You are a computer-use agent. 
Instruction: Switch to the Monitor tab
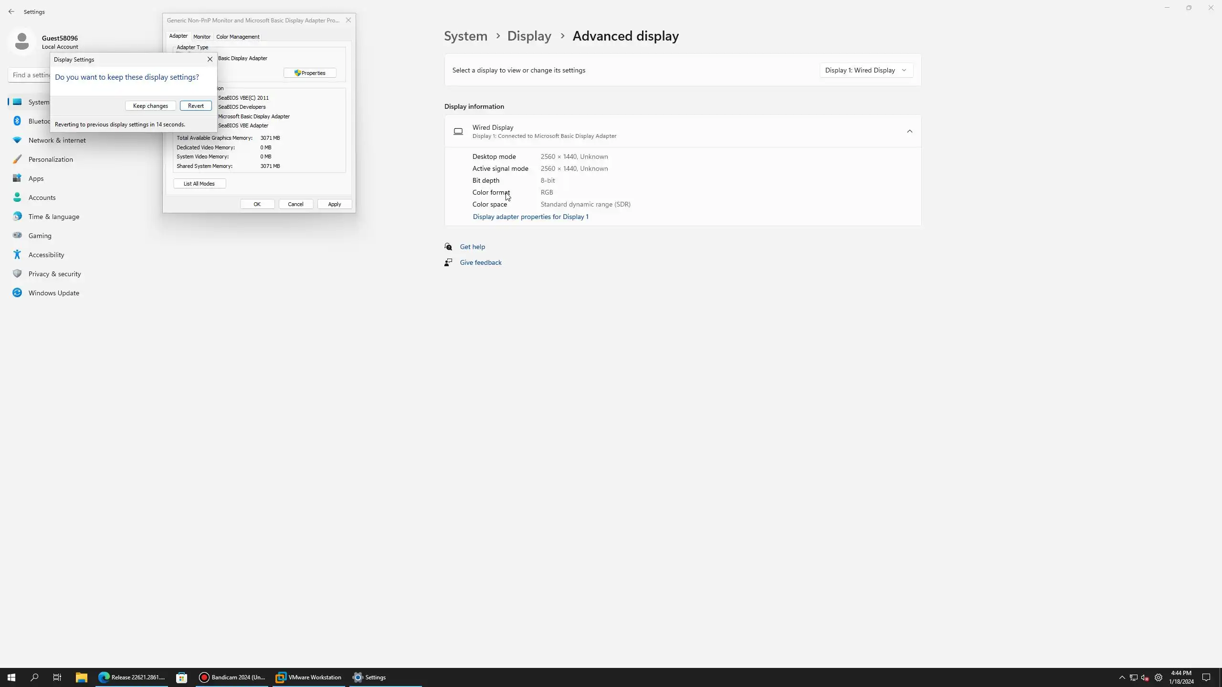201,37
